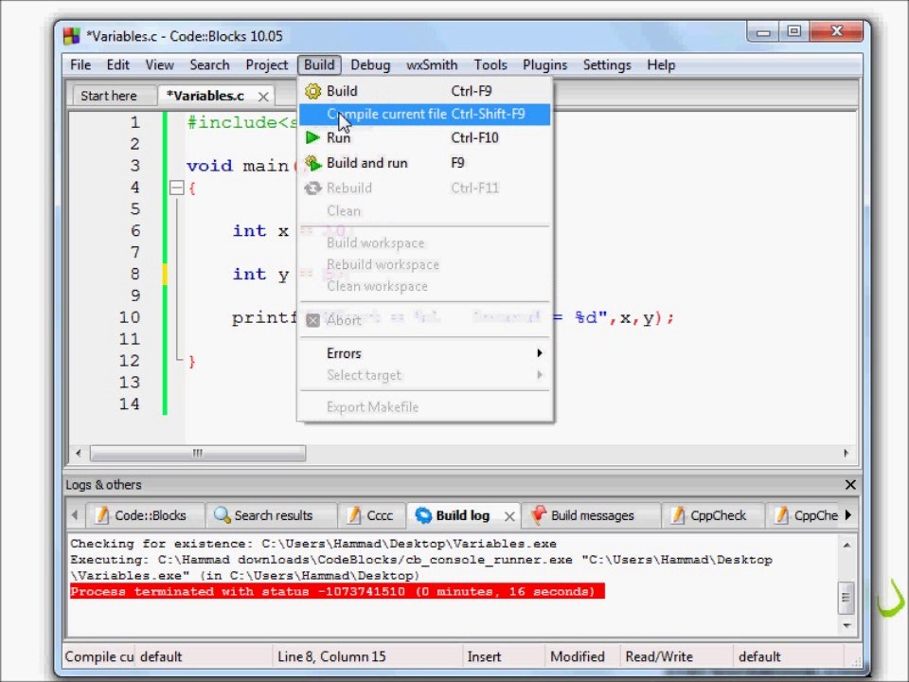Switch to the Build messages tab
This screenshot has width=909, height=682.
[591, 515]
